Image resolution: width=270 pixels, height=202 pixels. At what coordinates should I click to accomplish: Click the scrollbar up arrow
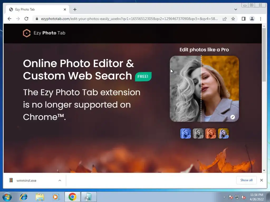tap(264, 26)
